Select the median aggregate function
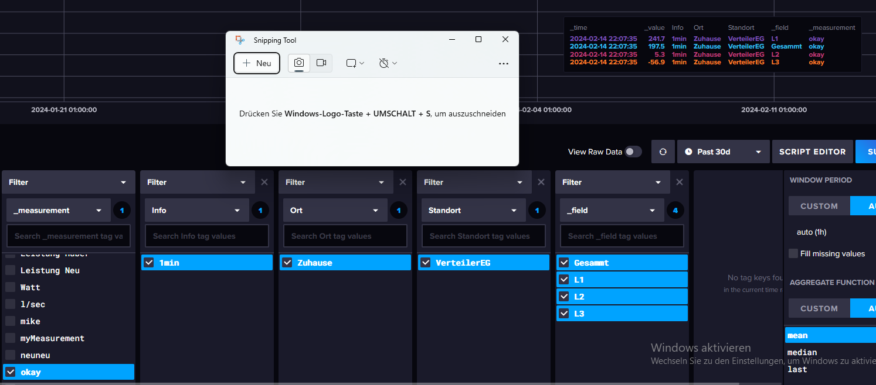876x385 pixels. point(802,352)
